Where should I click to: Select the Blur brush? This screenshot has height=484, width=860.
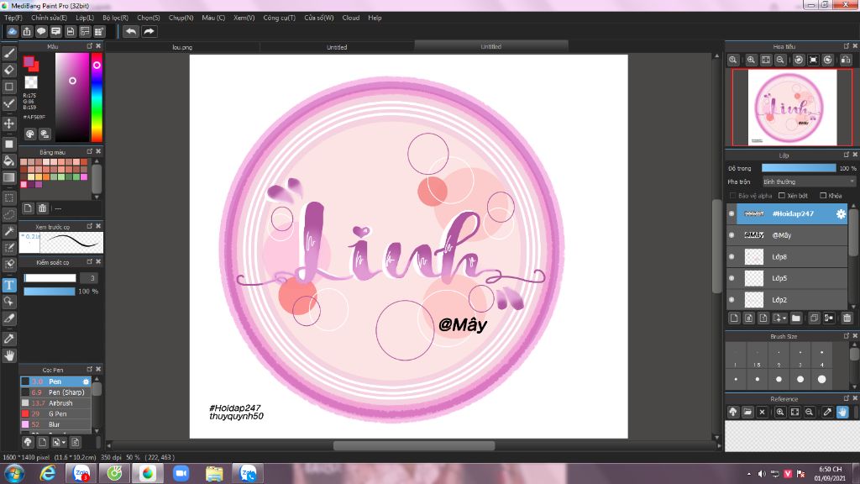[x=55, y=424]
